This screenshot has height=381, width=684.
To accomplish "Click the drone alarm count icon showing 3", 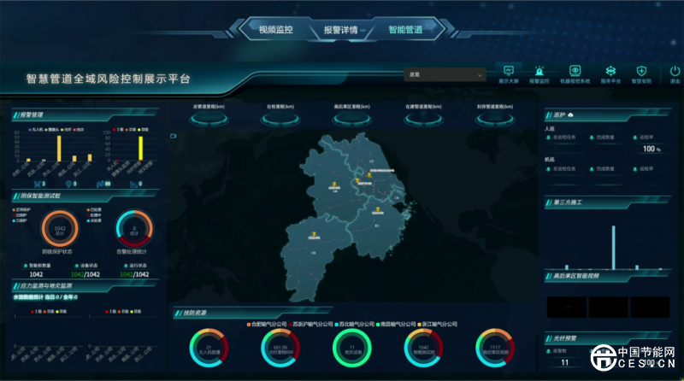I will (x=37, y=184).
